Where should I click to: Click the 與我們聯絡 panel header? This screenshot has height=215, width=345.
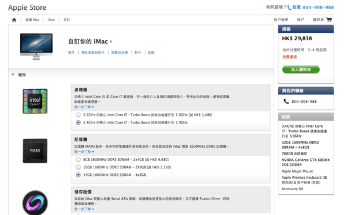306,91
